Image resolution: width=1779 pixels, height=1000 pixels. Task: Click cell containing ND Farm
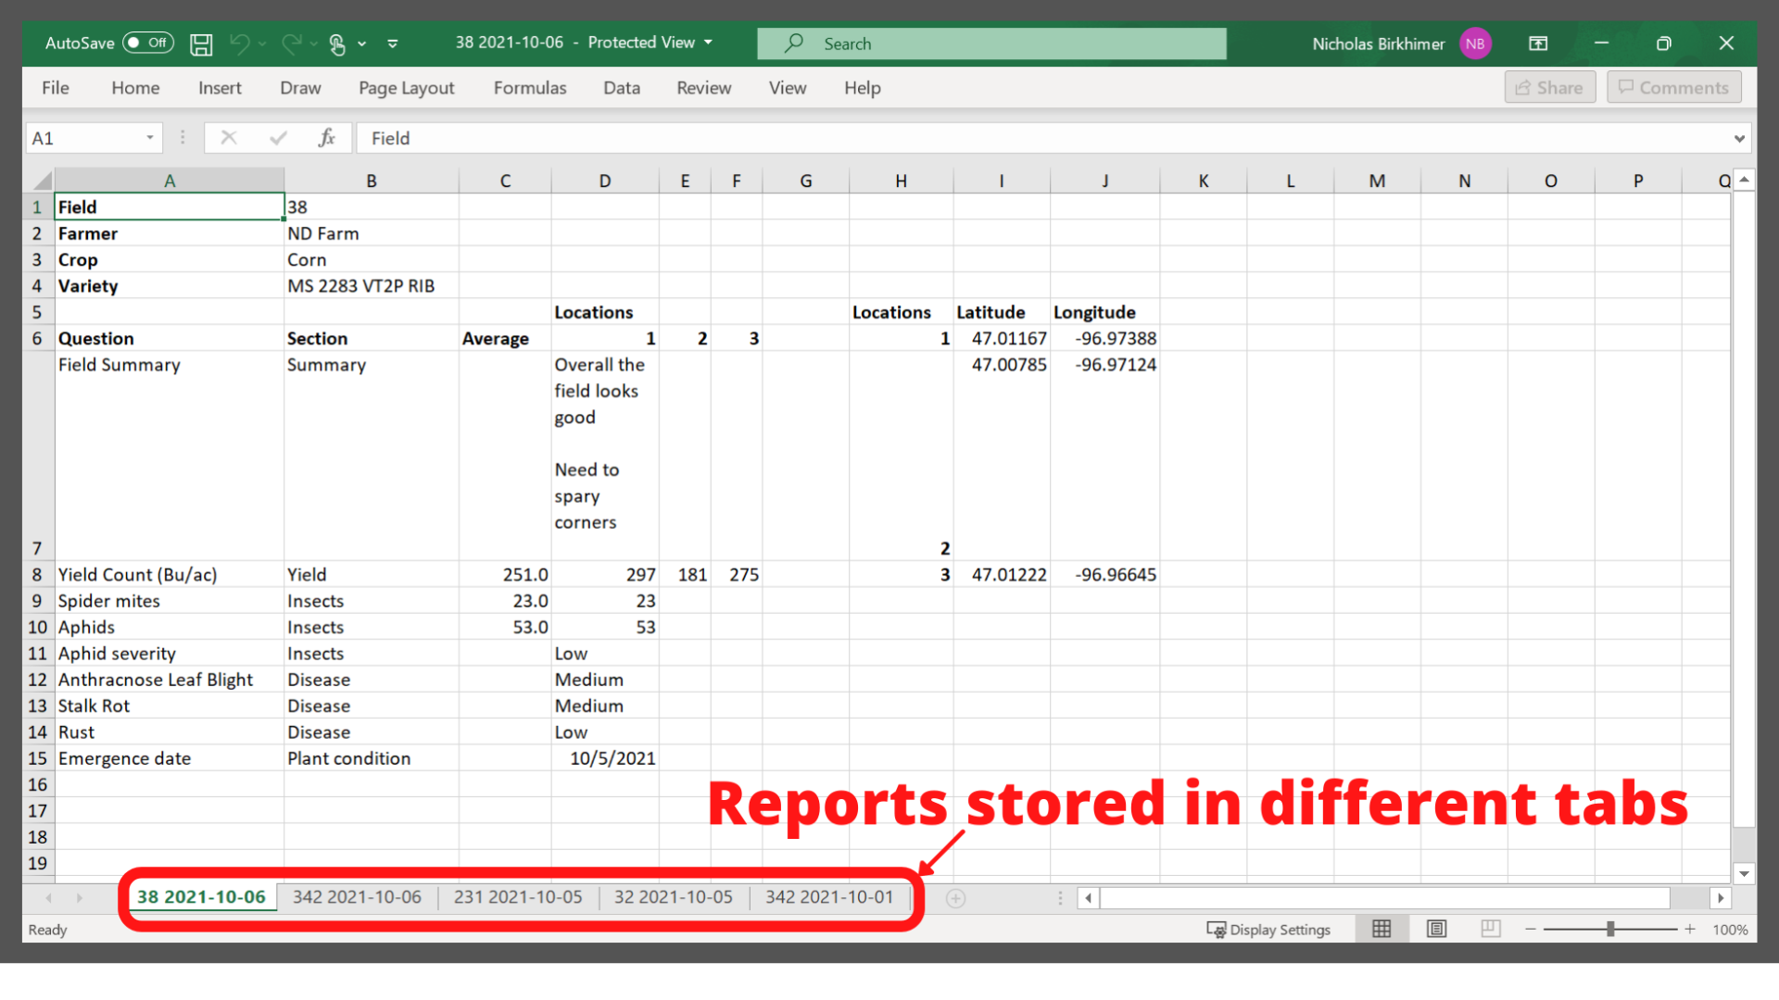(371, 233)
